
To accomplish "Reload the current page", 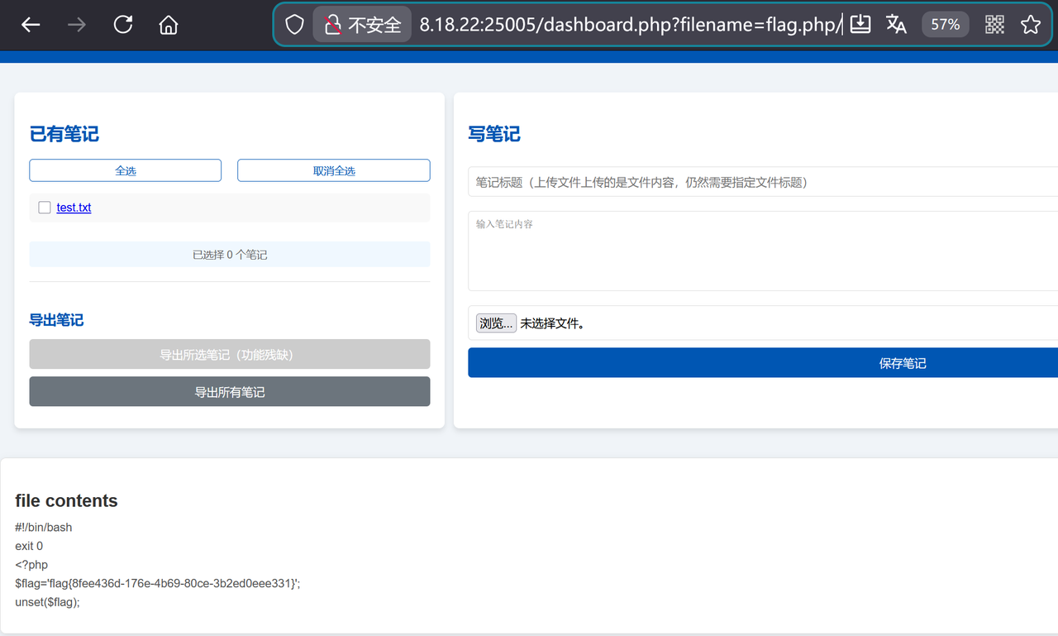I will [x=123, y=25].
